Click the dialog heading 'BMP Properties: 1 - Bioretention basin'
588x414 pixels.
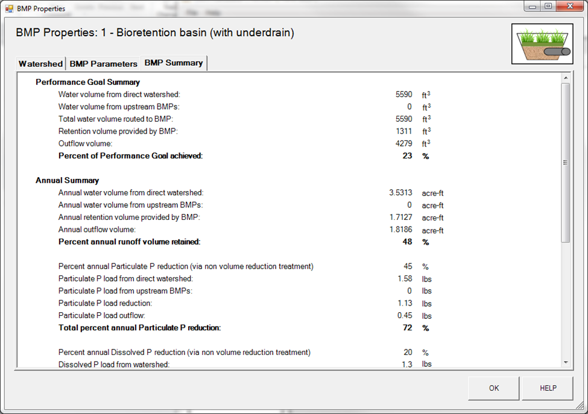[155, 33]
